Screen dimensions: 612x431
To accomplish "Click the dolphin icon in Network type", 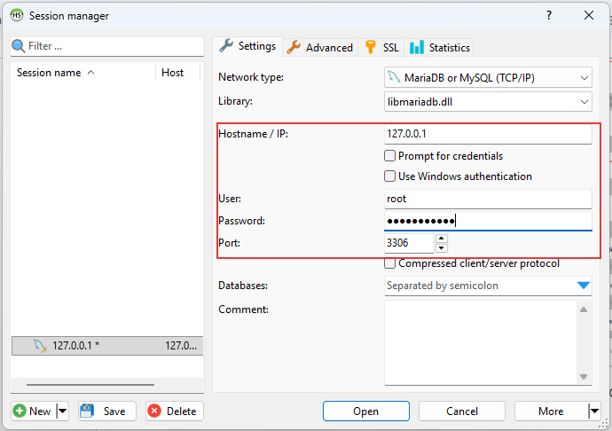I will [x=395, y=78].
